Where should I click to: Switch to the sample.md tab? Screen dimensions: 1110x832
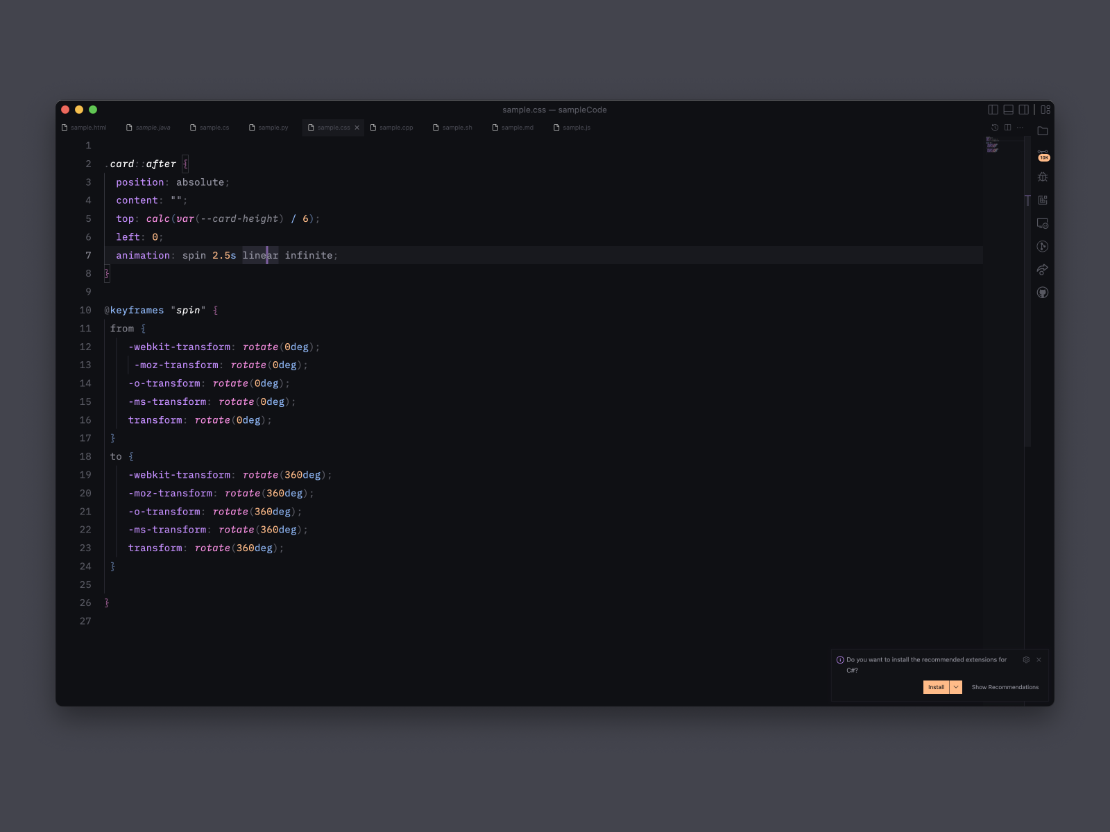[x=513, y=128]
